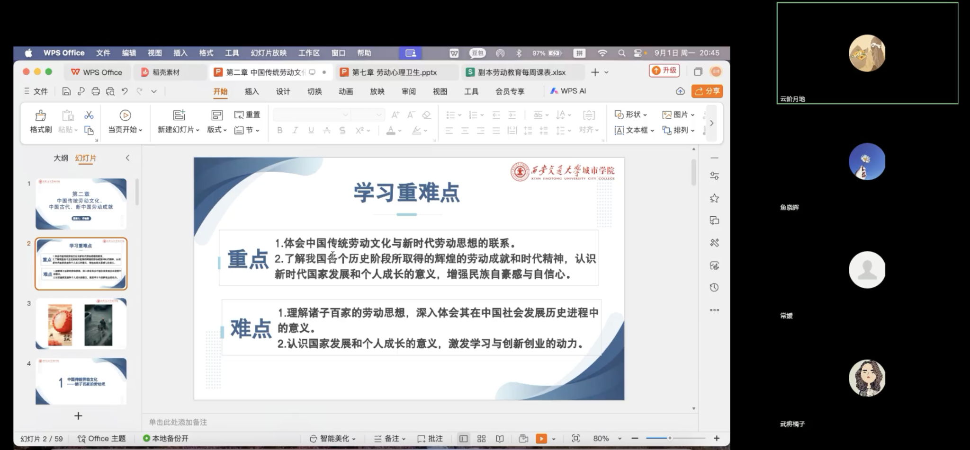Start slideshow with orange play button
The image size is (970, 450).
541,439
